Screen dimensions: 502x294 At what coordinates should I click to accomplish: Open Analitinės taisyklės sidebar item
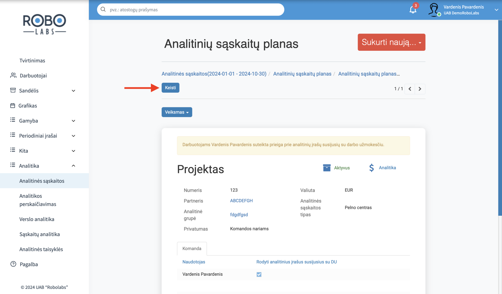tap(41, 249)
